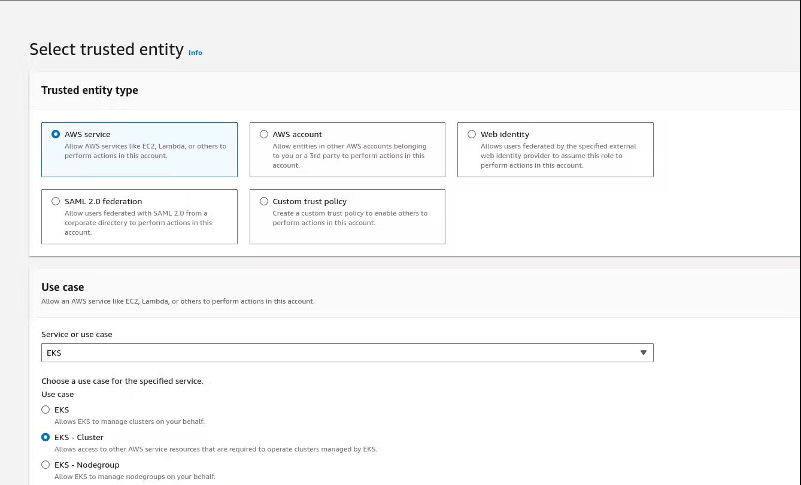Image resolution: width=801 pixels, height=485 pixels.
Task: Click the Use case subtitle about EC2, Lambda
Action: (178, 301)
